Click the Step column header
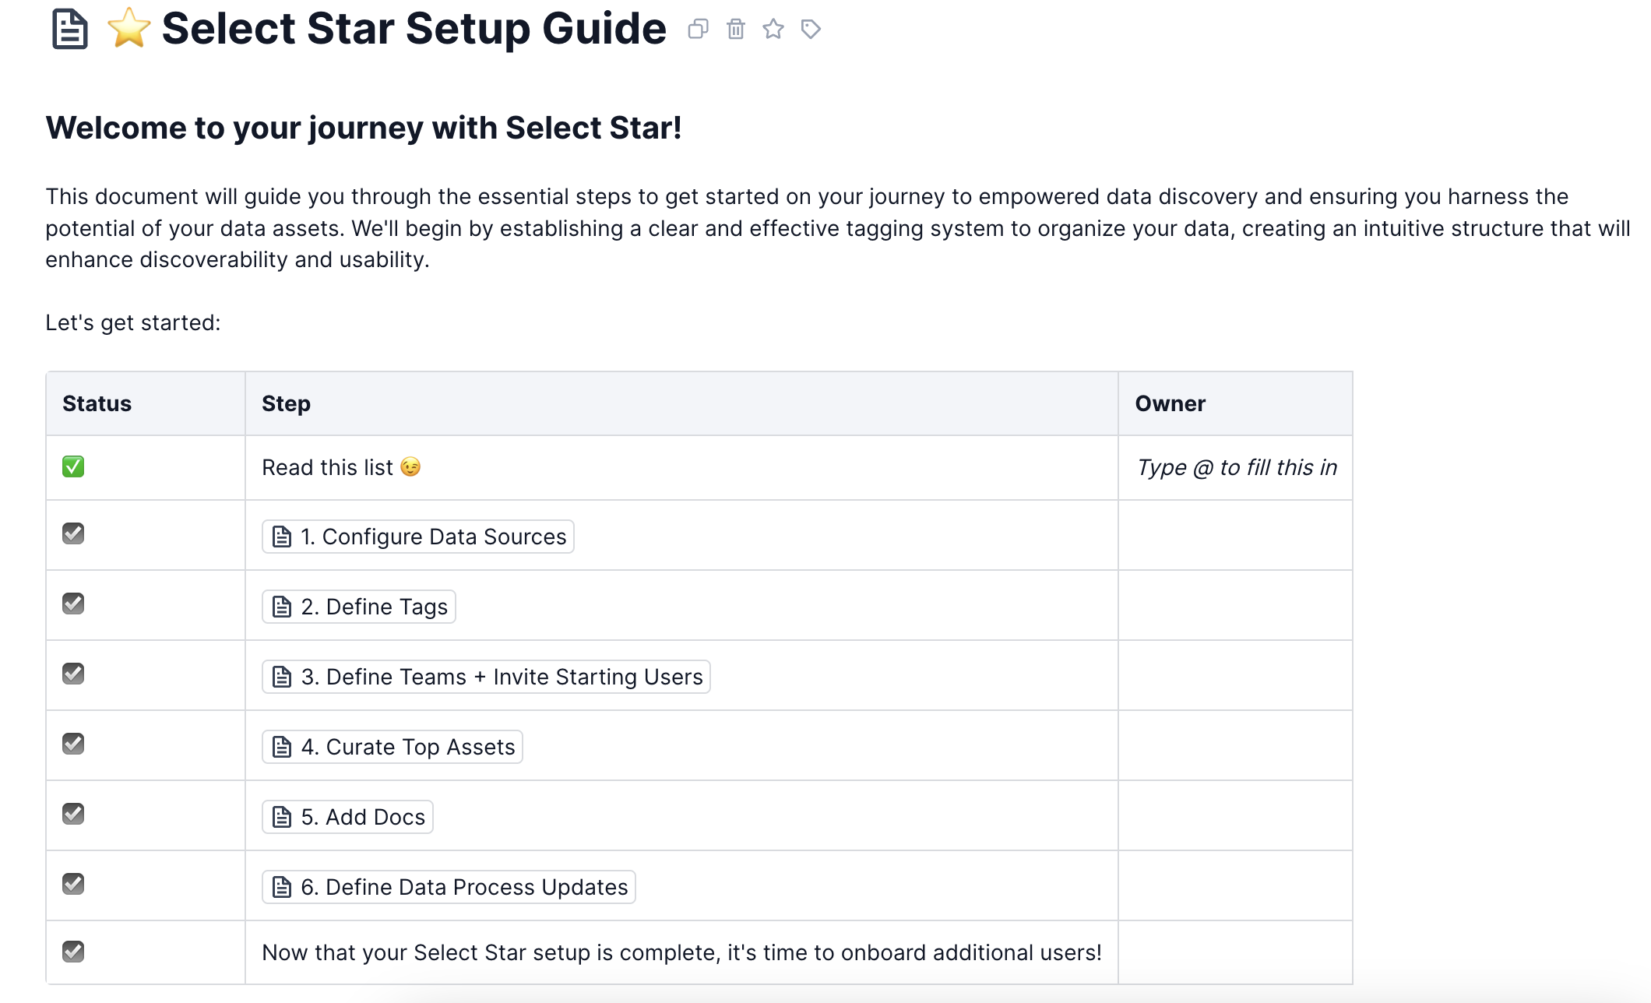This screenshot has width=1651, height=1003. point(286,403)
